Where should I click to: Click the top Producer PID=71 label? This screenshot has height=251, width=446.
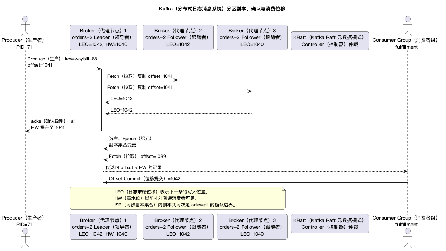24,44
